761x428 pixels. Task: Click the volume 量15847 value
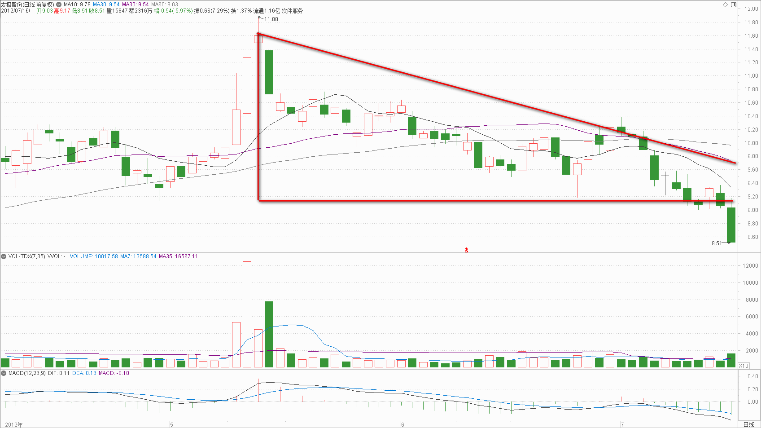point(117,11)
